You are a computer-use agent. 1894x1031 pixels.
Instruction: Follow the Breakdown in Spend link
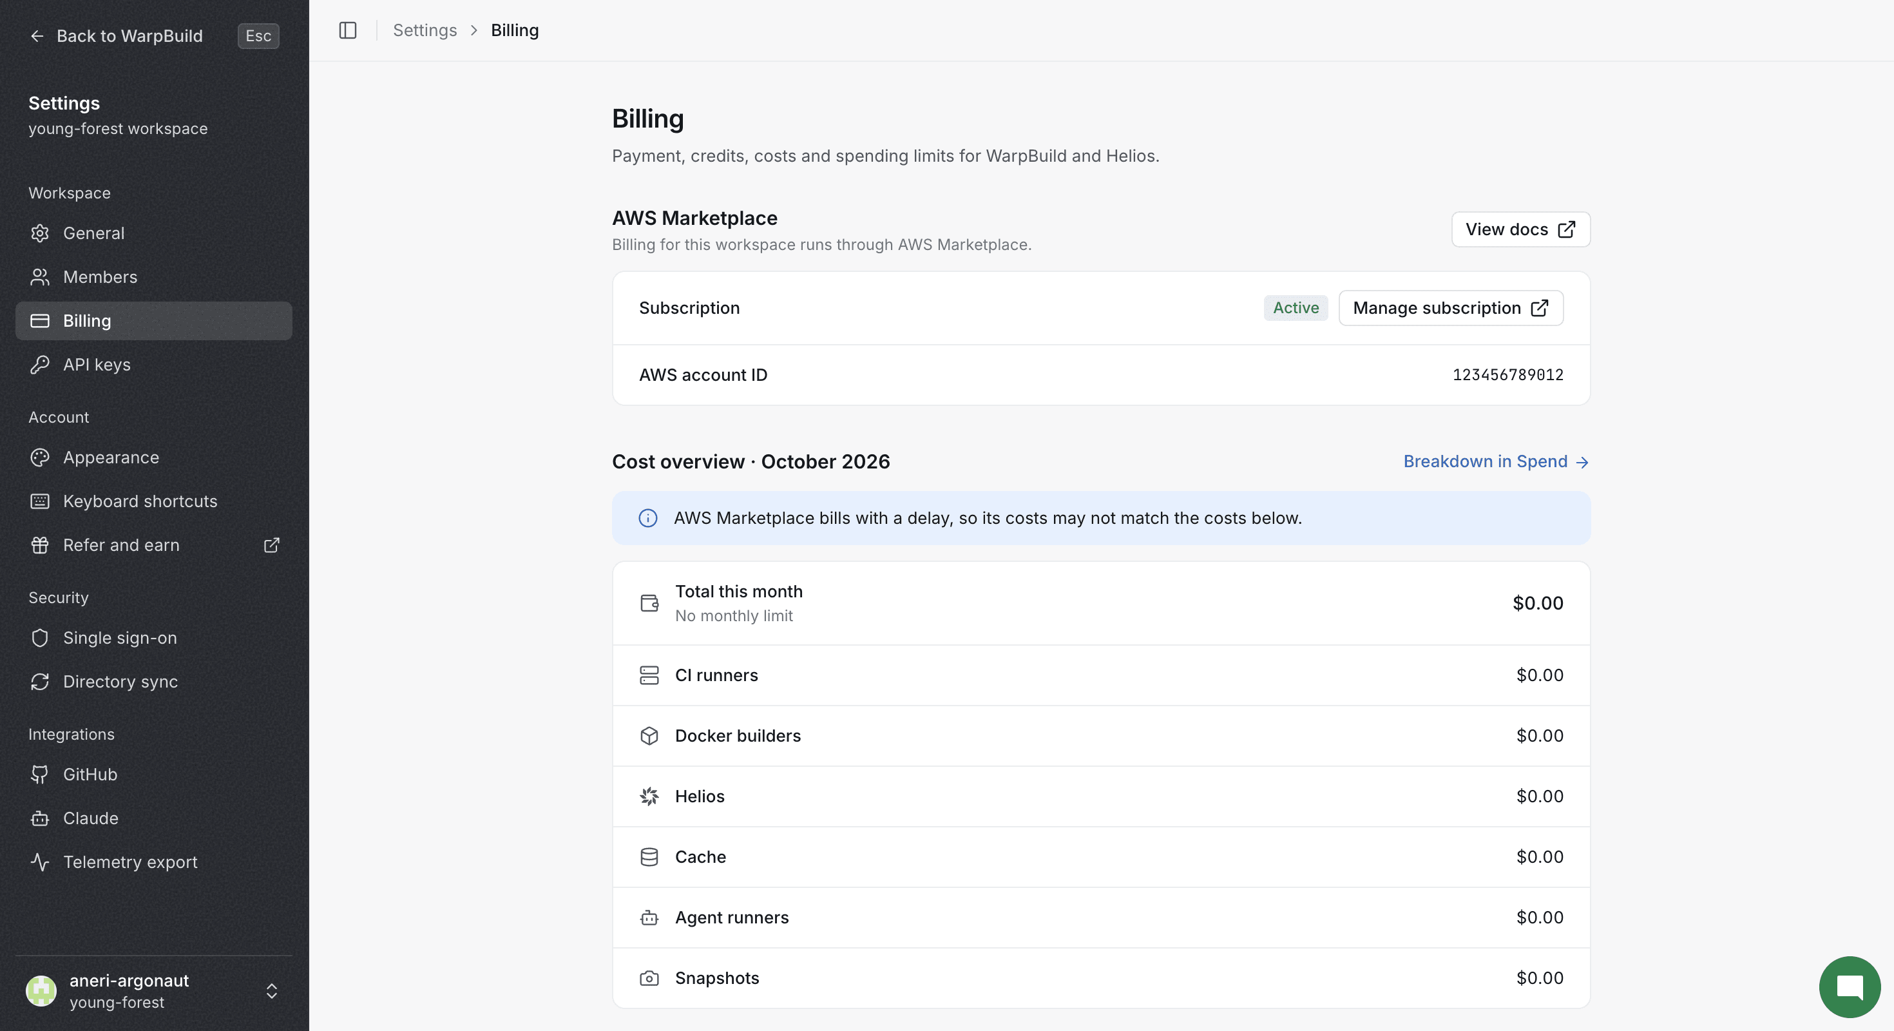[1497, 462]
